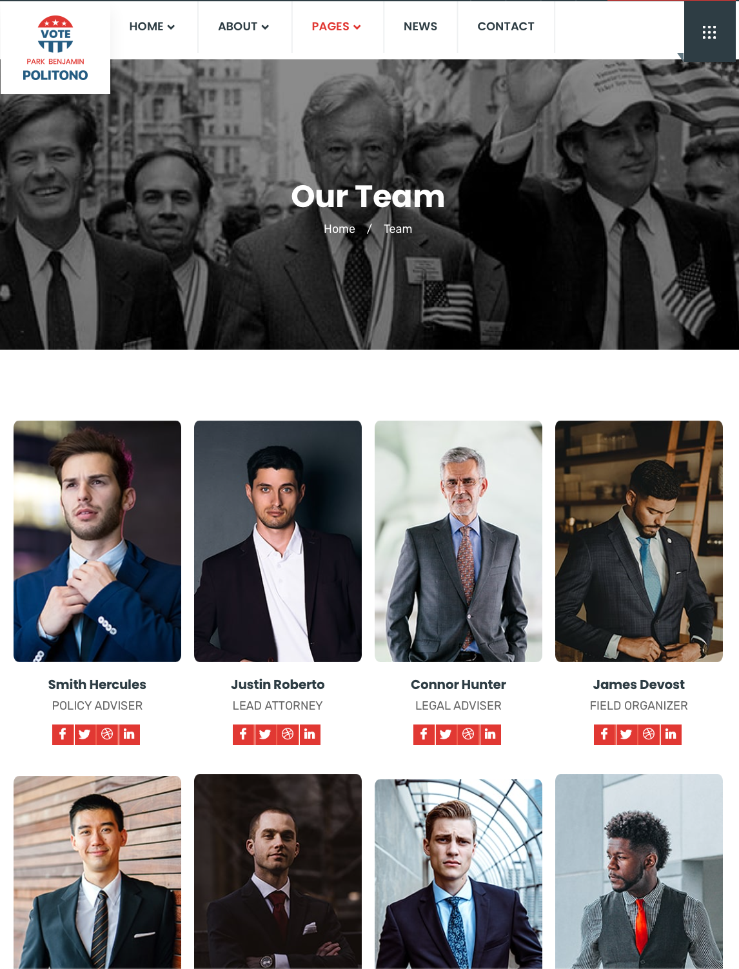Select Connor Hunter's portrait photo
739x969 pixels.
458,541
